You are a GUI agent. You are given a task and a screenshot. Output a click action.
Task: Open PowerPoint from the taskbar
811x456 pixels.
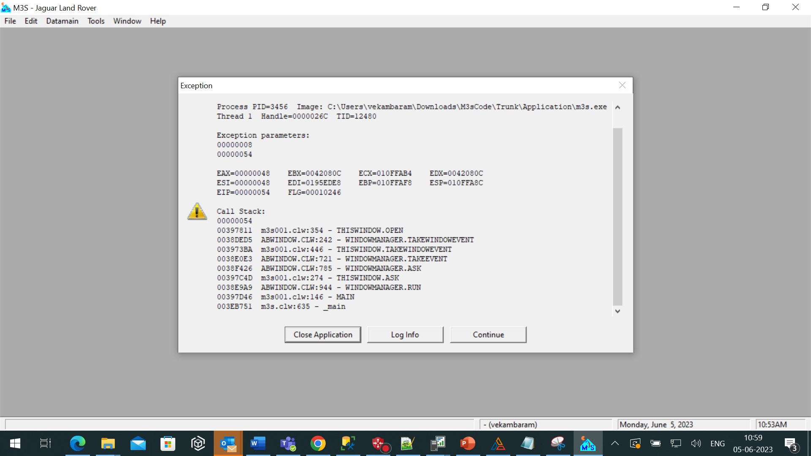468,443
